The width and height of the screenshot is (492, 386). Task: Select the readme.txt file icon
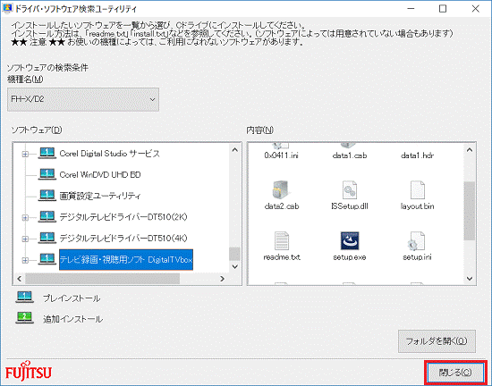tap(282, 240)
